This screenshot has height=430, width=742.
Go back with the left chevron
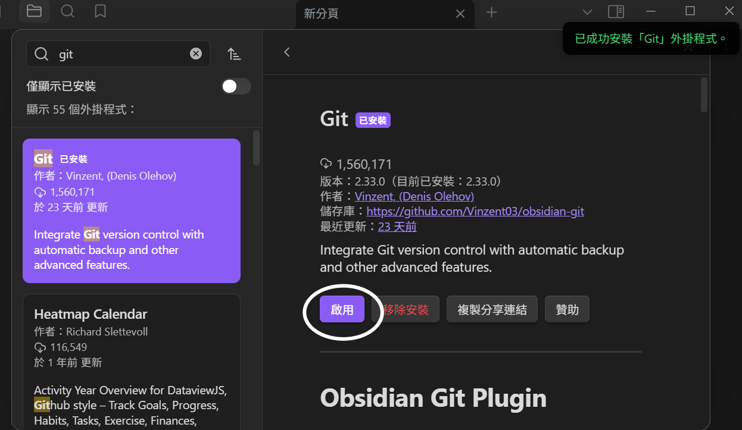(x=287, y=52)
